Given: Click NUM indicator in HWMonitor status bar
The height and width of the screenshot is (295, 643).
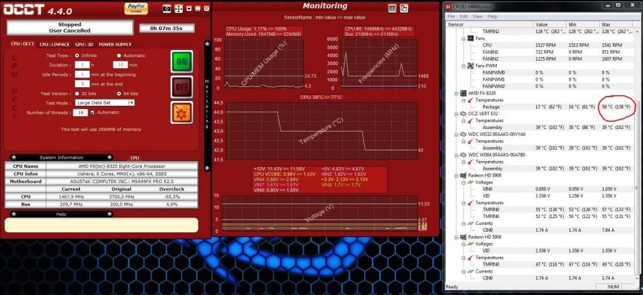Looking at the screenshot, I should pos(613,287).
